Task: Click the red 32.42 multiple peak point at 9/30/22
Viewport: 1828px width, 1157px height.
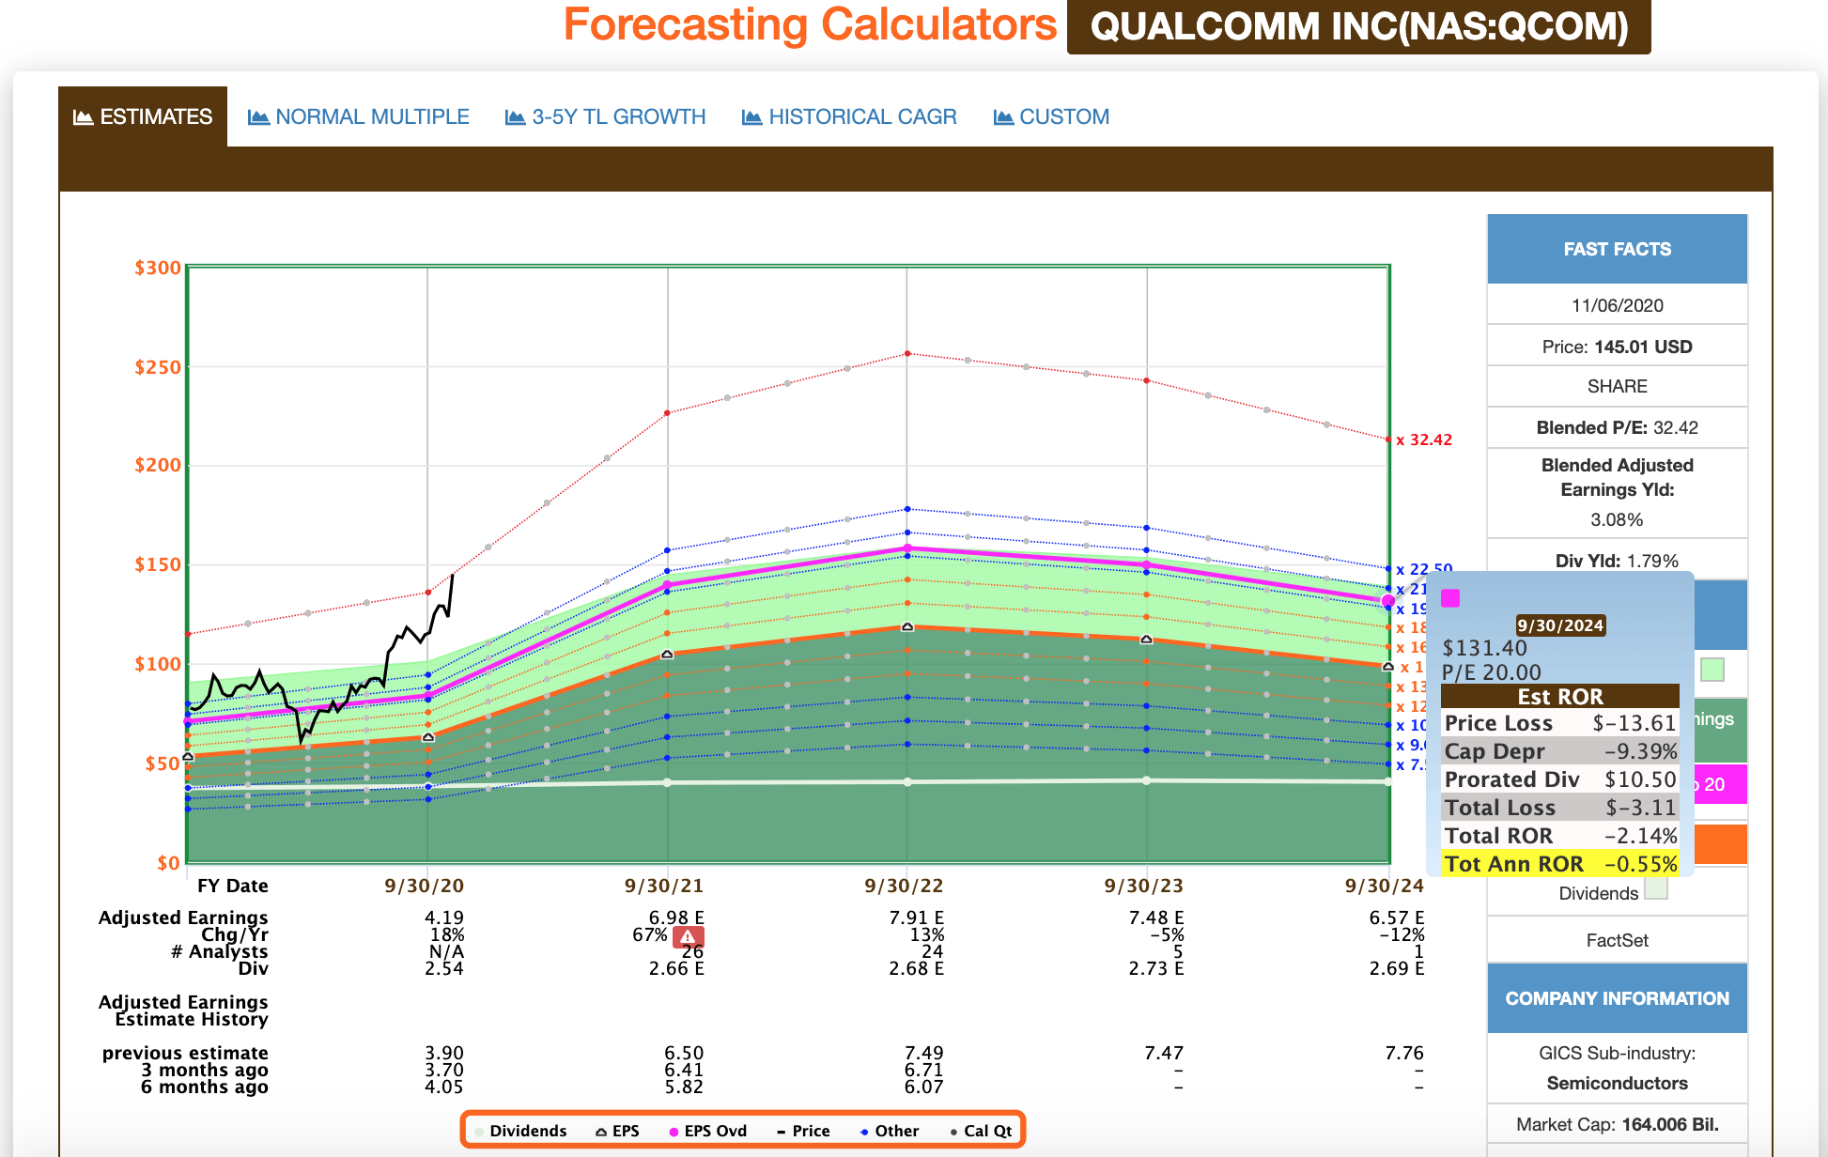Action: (x=907, y=354)
